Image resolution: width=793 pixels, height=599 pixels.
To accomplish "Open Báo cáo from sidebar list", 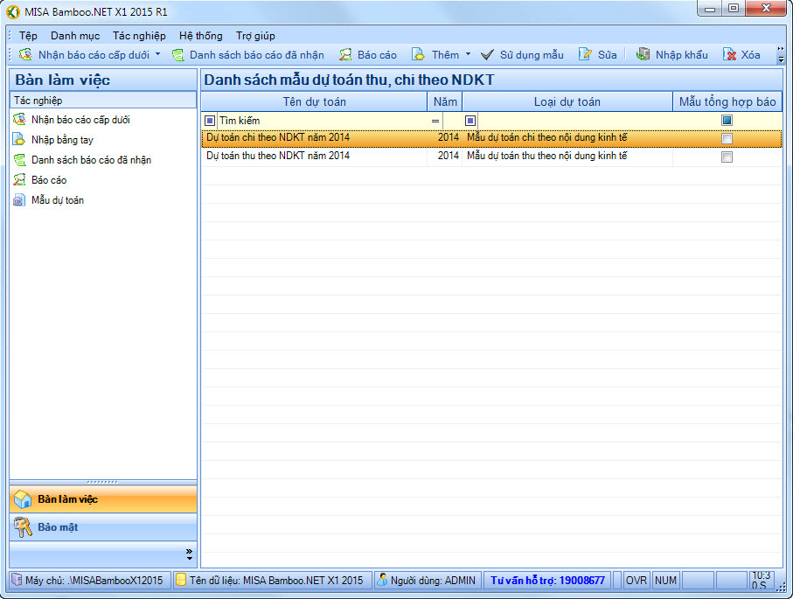I will click(x=49, y=179).
